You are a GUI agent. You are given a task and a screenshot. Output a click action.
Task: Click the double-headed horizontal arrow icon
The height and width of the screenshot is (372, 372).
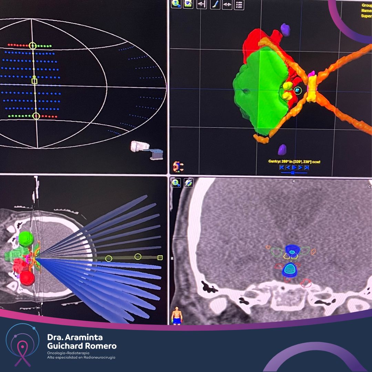tap(227, 4)
